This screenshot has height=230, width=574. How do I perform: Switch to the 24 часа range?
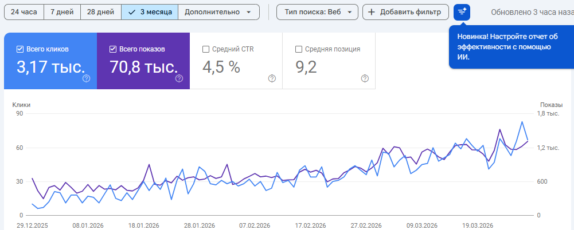coord(24,11)
